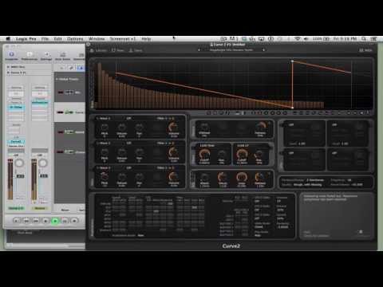Image resolution: width=383 pixels, height=287 pixels.
Task: Click Setting button on left channel strip
Action: tap(16, 88)
